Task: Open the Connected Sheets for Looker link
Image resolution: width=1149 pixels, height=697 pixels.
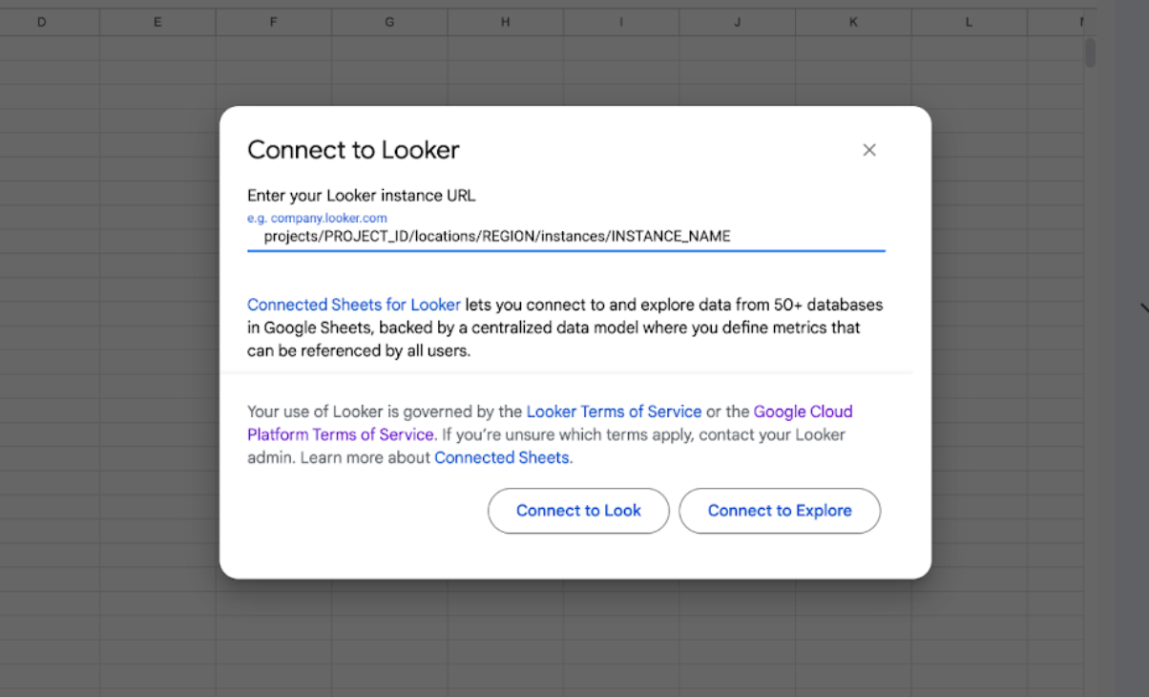Action: (x=353, y=305)
